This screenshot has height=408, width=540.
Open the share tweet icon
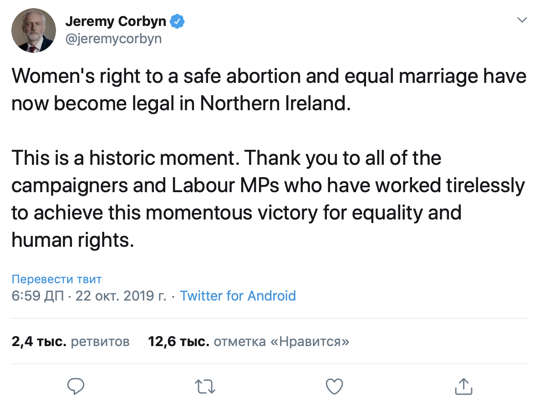tap(464, 386)
